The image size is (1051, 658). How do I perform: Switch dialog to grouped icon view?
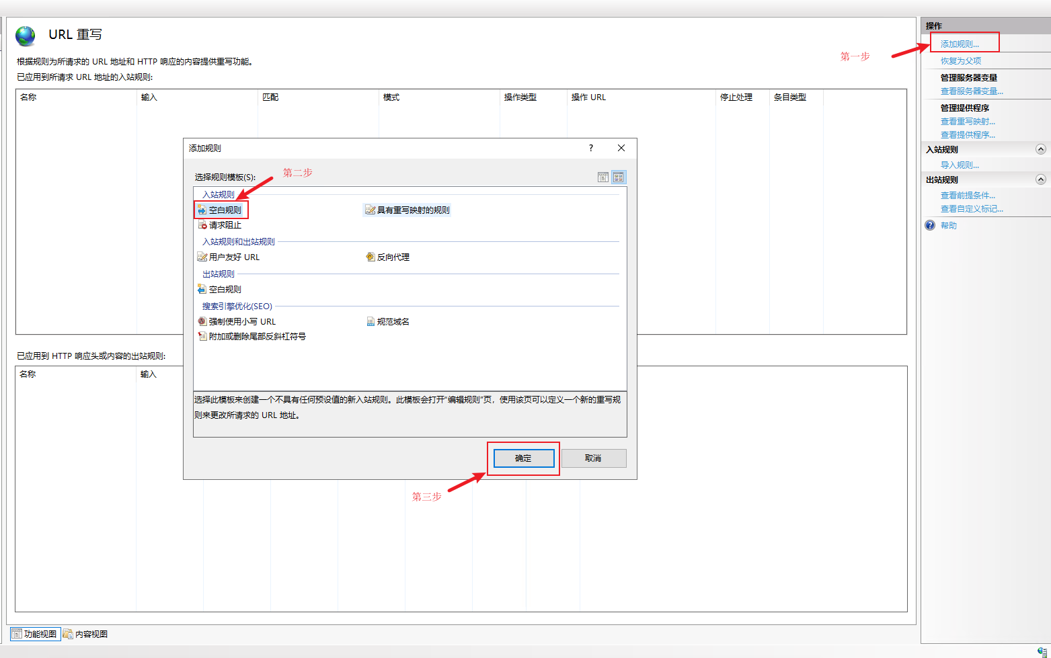pyautogui.click(x=619, y=177)
